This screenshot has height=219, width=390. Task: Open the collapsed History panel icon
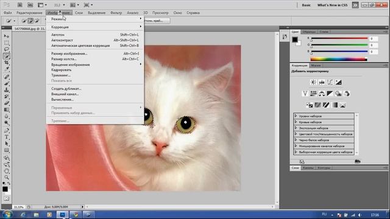click(285, 36)
